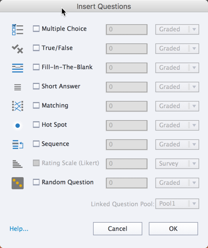Open the Linked Question Pool dropdown
Viewport: 208px width, 248px height.
tap(177, 204)
